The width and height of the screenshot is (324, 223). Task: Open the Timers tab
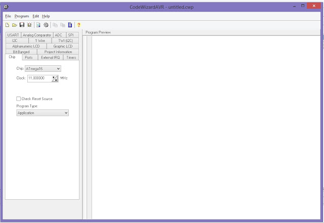[71, 57]
